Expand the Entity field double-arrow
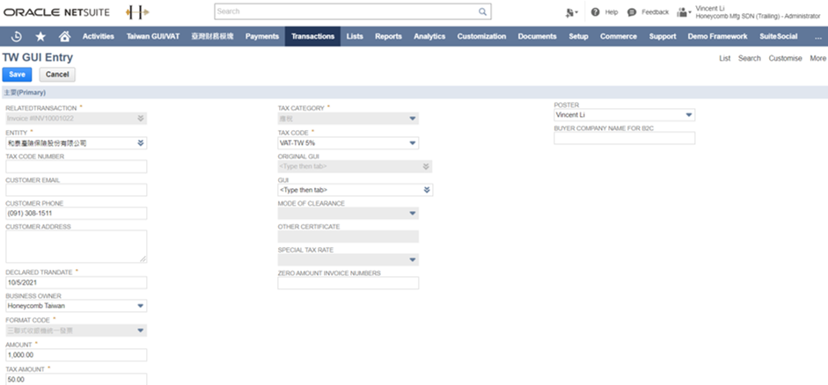The width and height of the screenshot is (828, 385). pyautogui.click(x=141, y=143)
